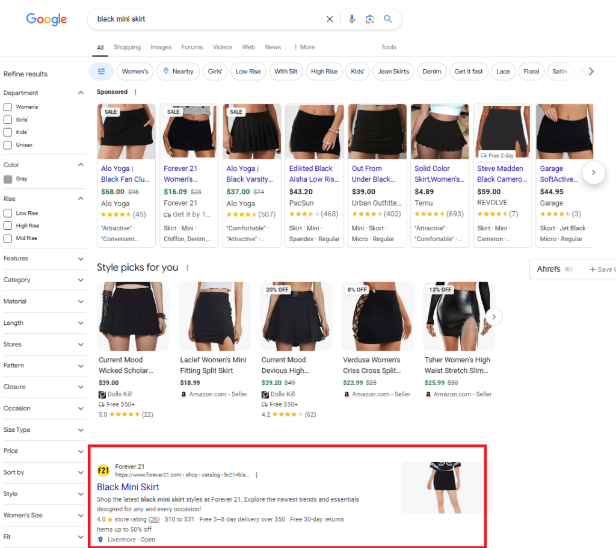Collapse the Department filter section
This screenshot has width=616, height=548.
tap(81, 93)
